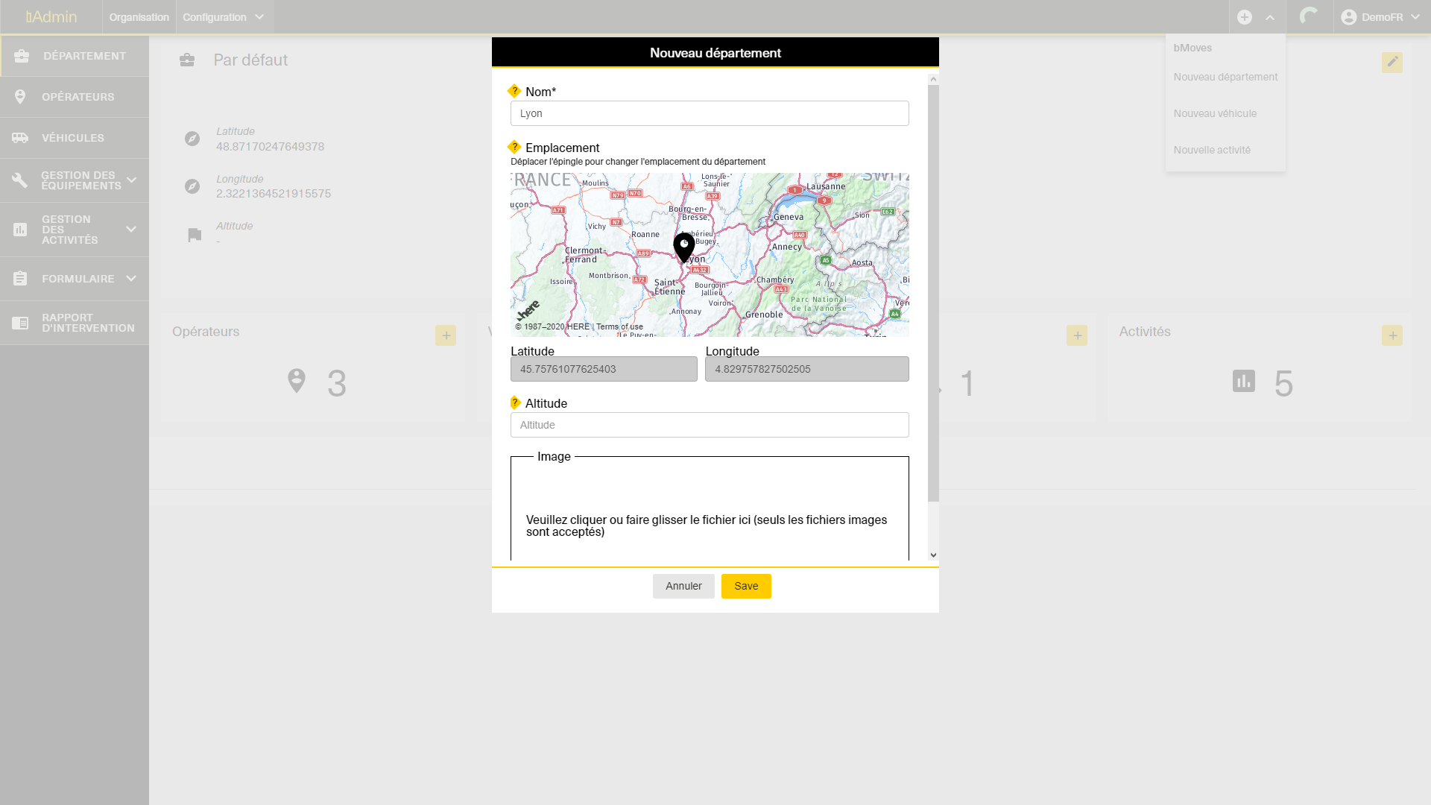The height and width of the screenshot is (805, 1431).
Task: Click into the Altitude input field
Action: point(709,425)
